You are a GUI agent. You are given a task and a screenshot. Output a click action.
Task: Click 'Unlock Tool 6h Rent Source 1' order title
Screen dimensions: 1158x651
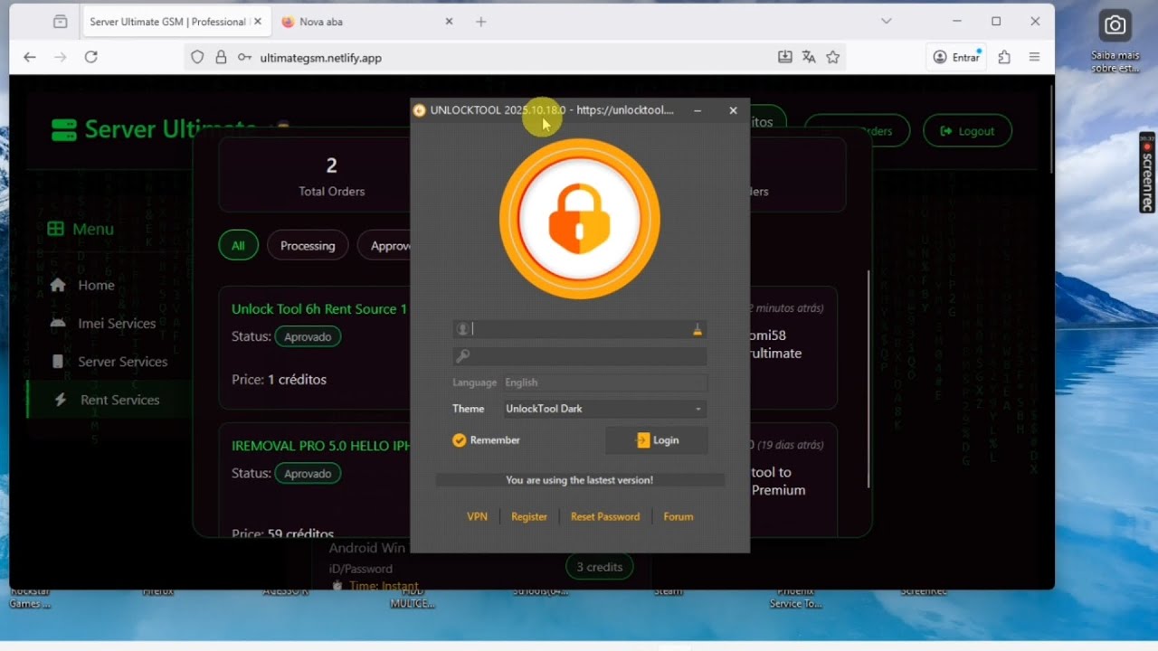[319, 308]
